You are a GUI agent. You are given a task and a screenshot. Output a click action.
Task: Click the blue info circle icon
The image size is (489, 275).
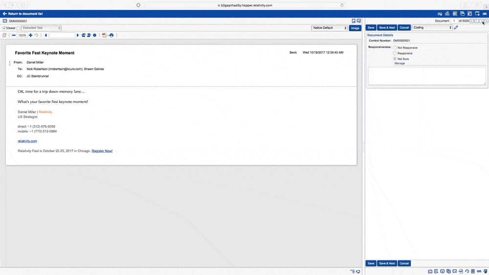(x=95, y=35)
